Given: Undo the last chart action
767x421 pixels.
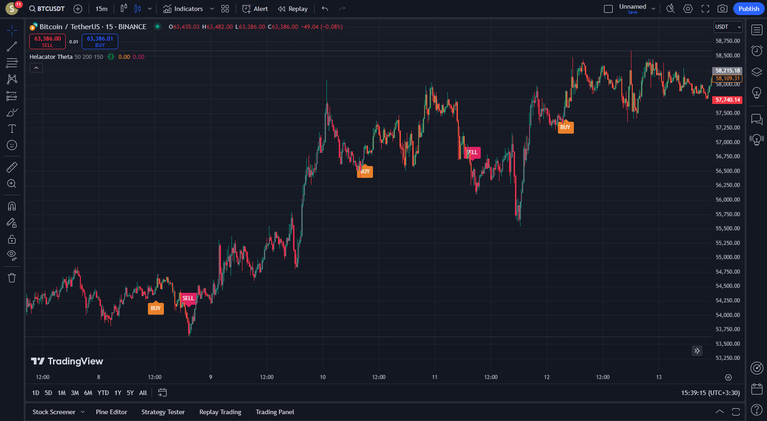Looking at the screenshot, I should coord(325,9).
